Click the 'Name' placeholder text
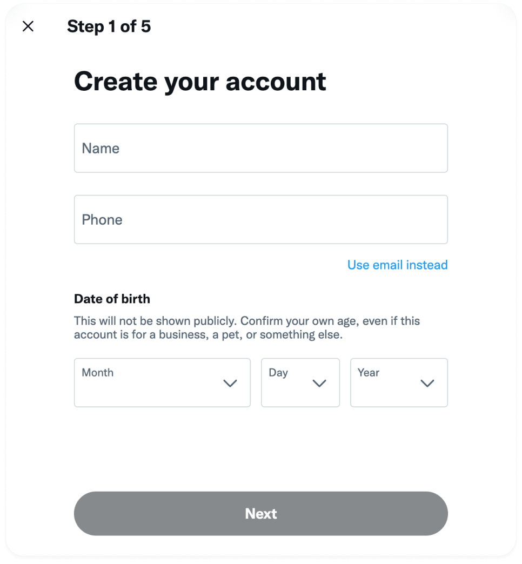522x564 pixels. tap(101, 149)
